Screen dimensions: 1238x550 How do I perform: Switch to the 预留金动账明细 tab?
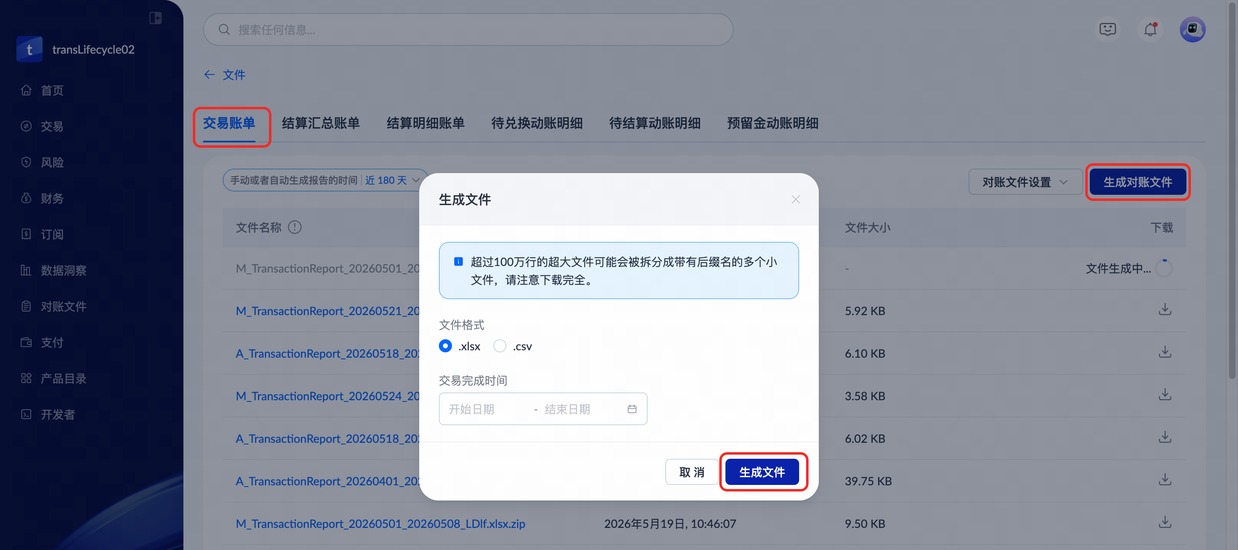pyautogui.click(x=772, y=123)
